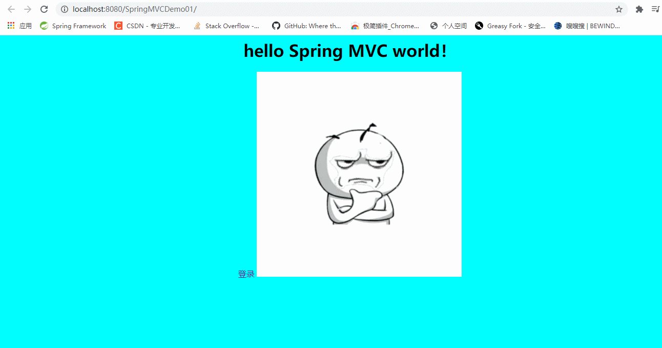The image size is (662, 348).
Task: Click the hello Spring MVC world heading
Action: coord(345,51)
